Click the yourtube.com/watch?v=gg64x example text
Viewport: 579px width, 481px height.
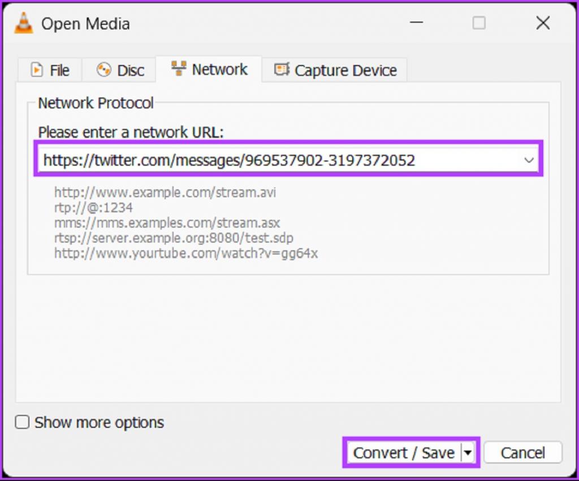click(185, 253)
